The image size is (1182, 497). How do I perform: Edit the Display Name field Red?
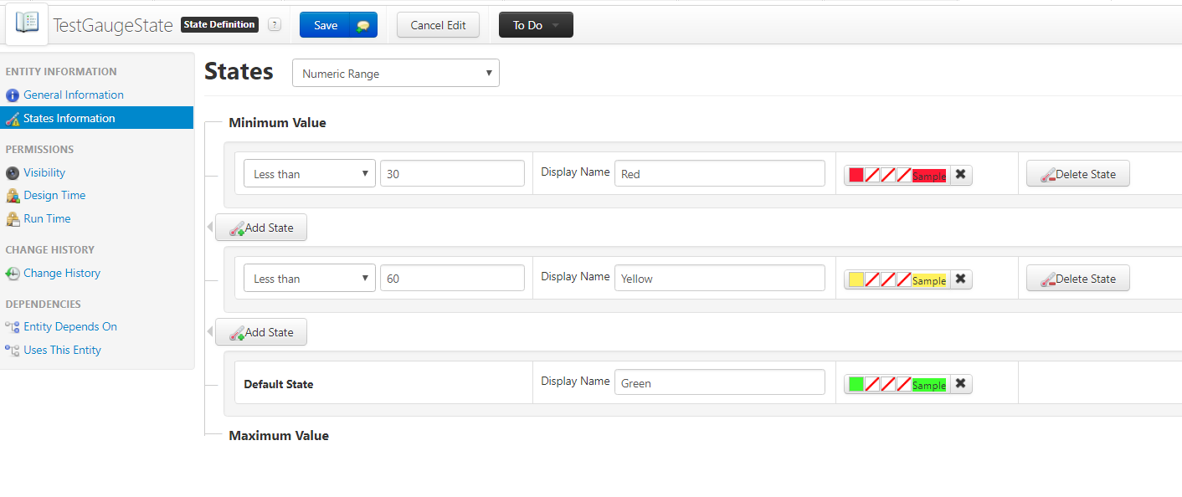click(720, 174)
